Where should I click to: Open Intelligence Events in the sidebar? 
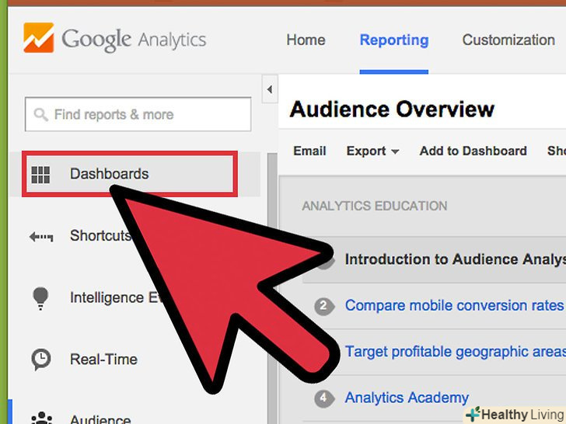coord(116,298)
